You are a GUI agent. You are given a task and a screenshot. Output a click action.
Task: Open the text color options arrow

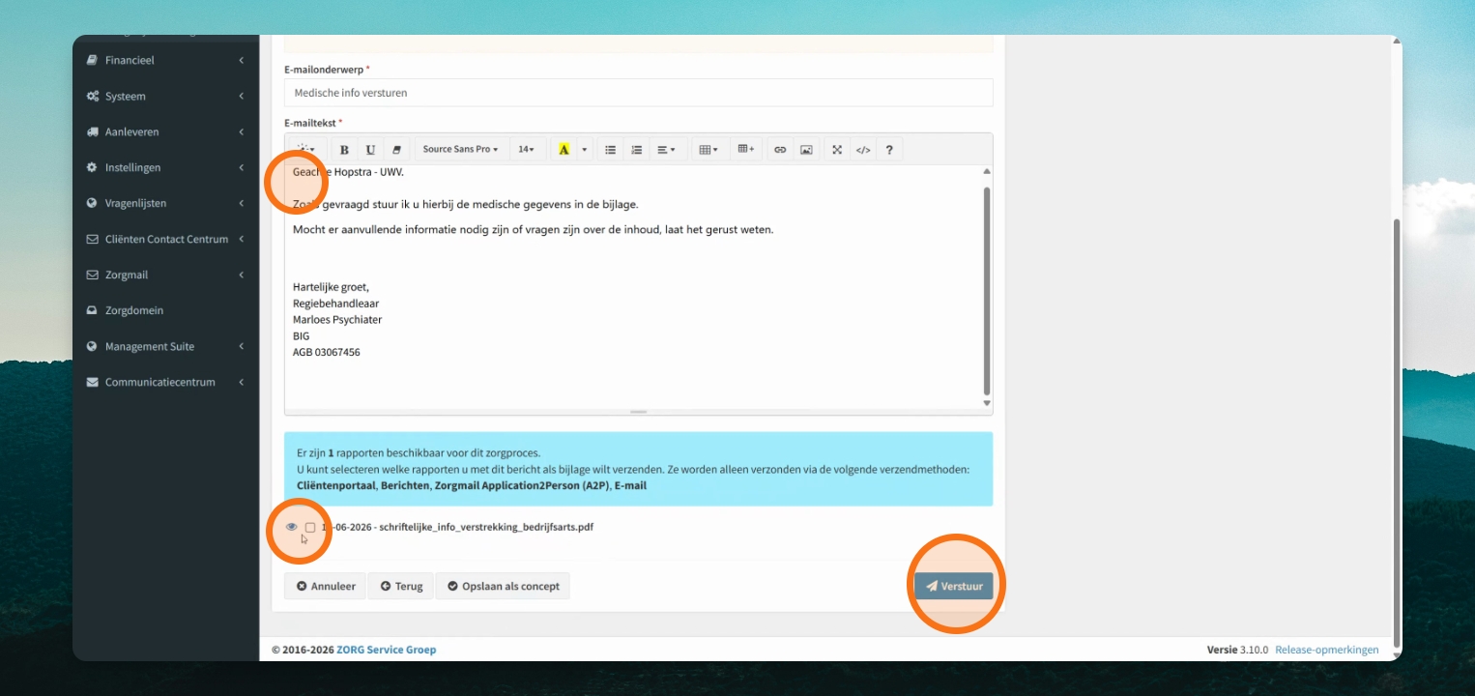(x=584, y=150)
